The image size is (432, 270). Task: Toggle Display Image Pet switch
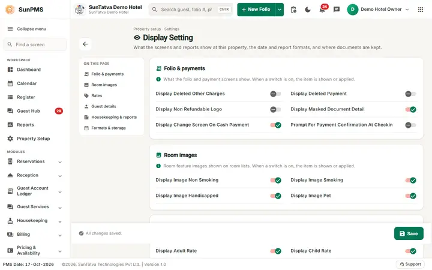pos(410,196)
